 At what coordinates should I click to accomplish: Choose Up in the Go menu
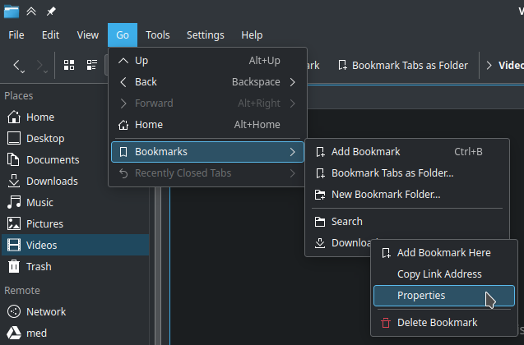(207, 61)
